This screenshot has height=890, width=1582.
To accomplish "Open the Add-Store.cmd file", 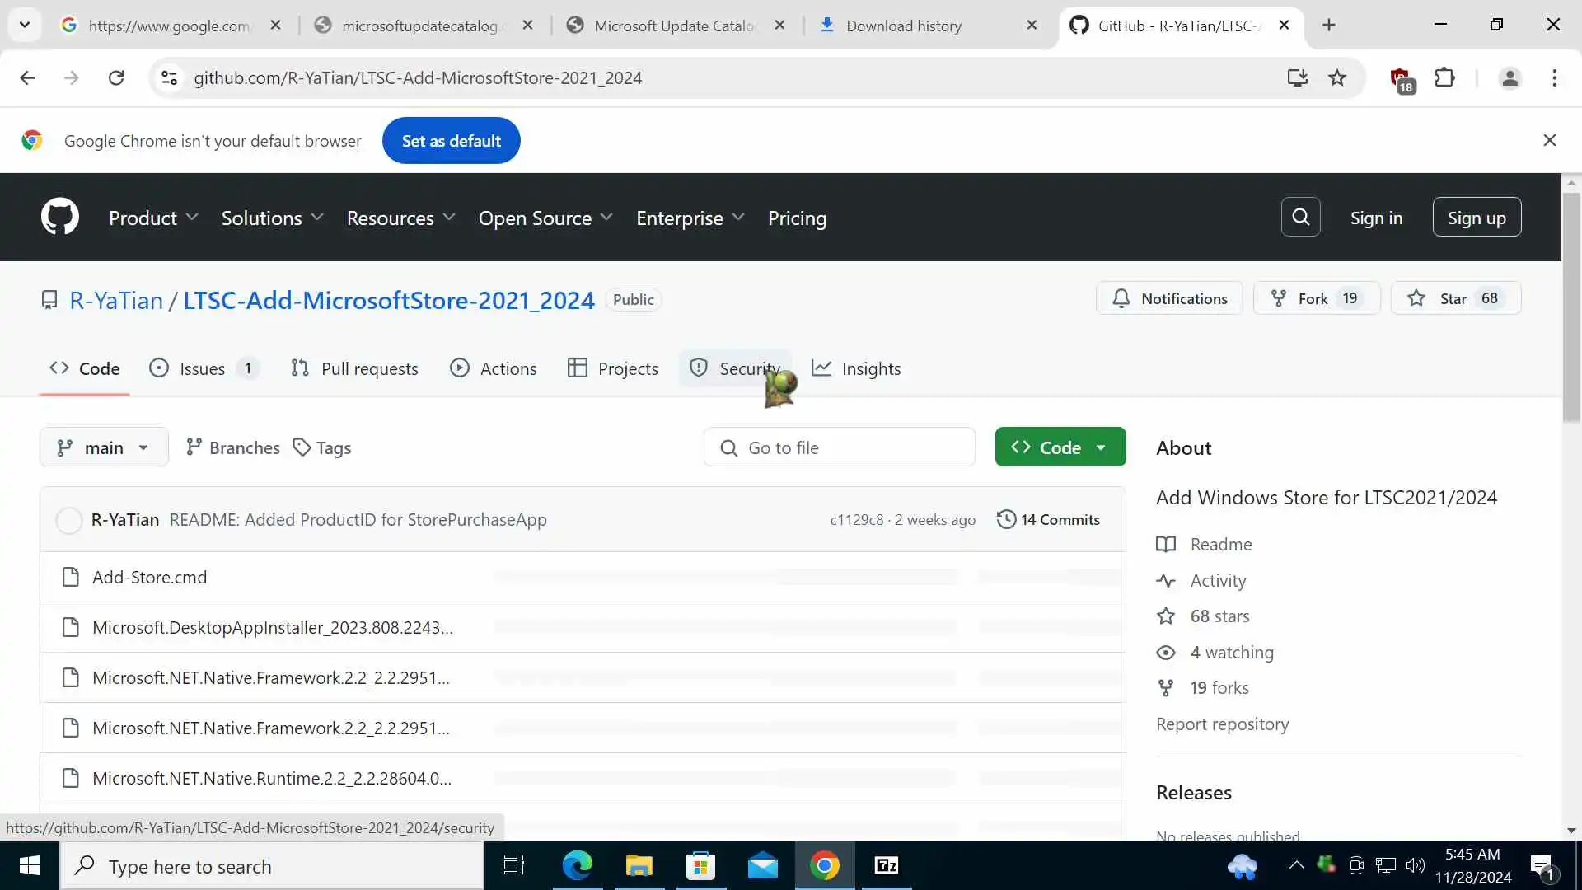I will [x=149, y=577].
